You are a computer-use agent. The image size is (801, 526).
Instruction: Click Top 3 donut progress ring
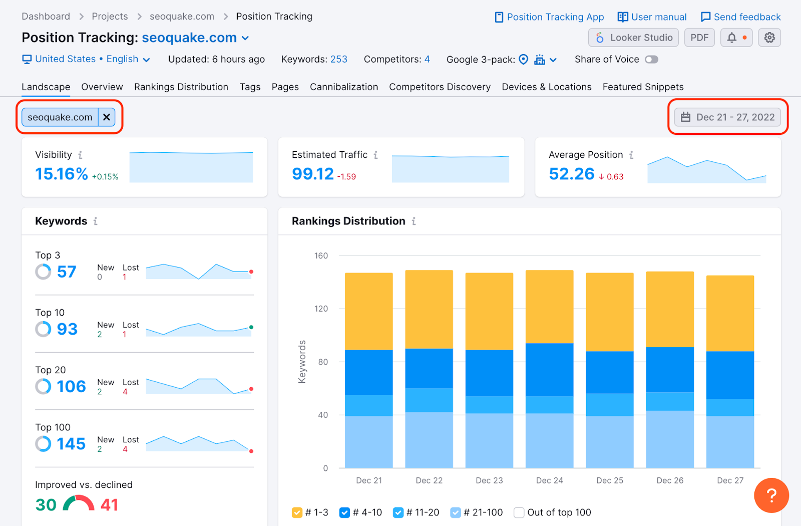pos(43,272)
